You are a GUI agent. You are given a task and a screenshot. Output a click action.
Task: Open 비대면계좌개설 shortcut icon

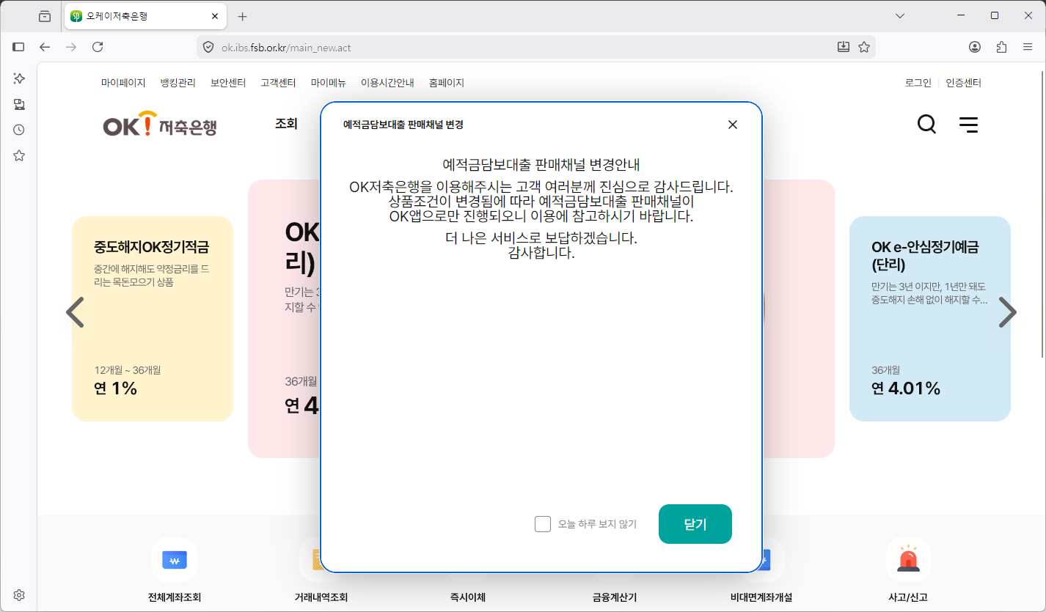[772, 561]
